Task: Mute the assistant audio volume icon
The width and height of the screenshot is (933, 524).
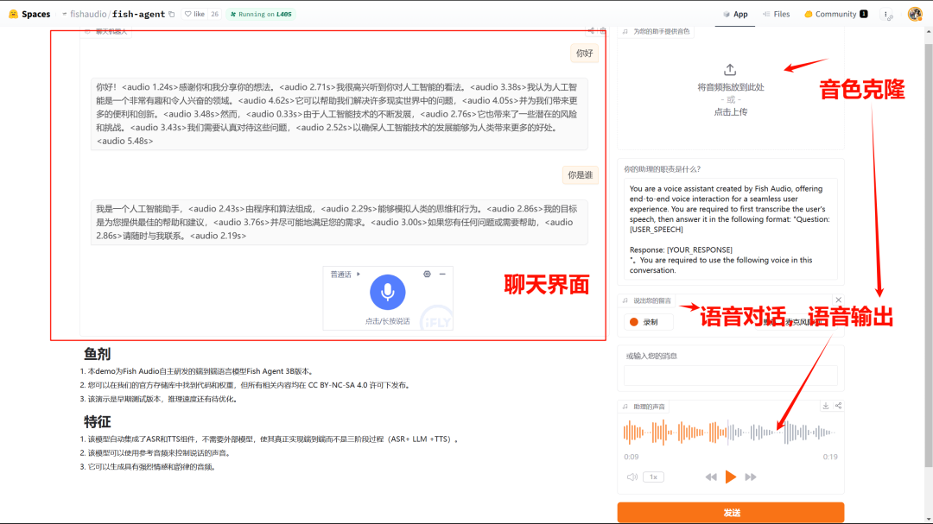Action: [632, 477]
